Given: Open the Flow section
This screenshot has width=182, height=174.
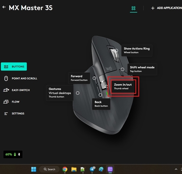Looking at the screenshot, I should point(11,102).
